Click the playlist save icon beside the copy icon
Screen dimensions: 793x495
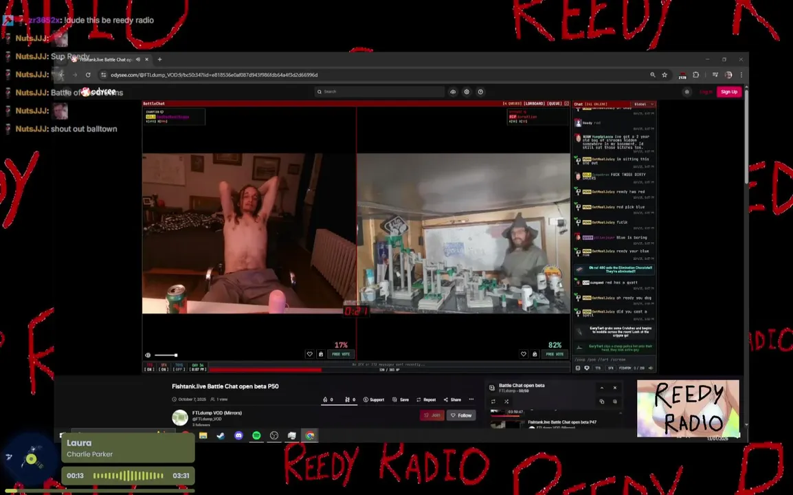(x=615, y=401)
